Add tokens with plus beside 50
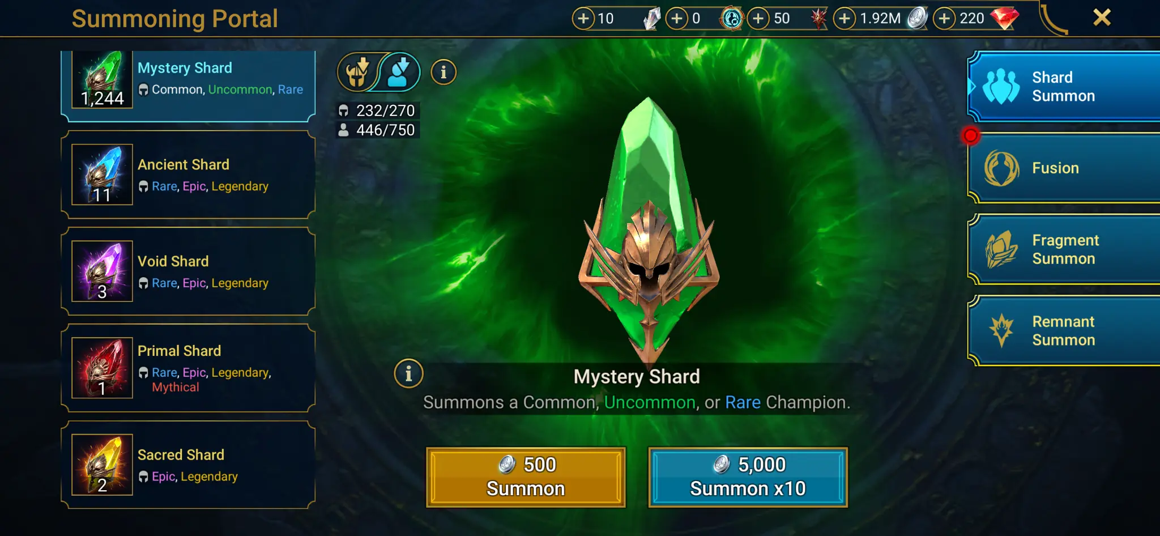Screen dimensions: 1160x536 [x=758, y=19]
